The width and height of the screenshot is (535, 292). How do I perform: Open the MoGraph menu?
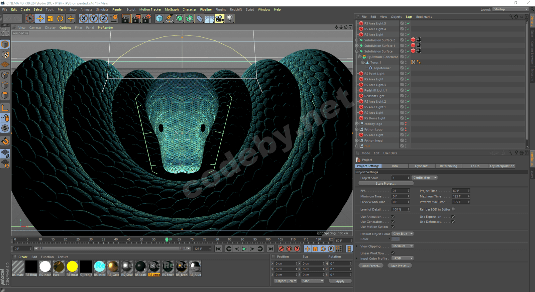pos(172,9)
